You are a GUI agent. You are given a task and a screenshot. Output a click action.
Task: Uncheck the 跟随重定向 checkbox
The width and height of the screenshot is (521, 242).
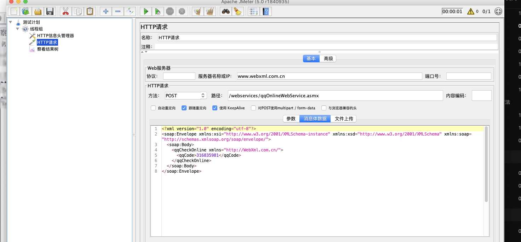[x=184, y=108]
